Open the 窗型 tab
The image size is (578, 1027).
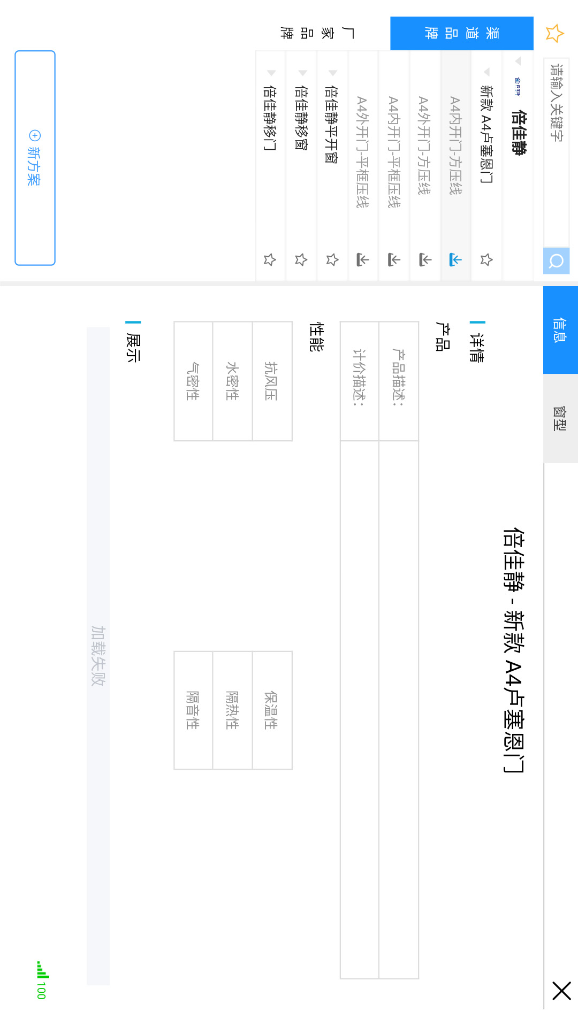[x=560, y=418]
